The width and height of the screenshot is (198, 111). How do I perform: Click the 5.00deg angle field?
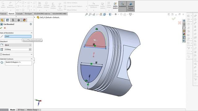click(x=17, y=49)
